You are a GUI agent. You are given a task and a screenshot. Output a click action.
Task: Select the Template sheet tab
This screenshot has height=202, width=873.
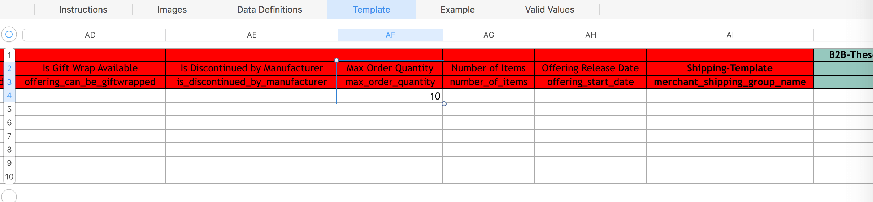371,10
